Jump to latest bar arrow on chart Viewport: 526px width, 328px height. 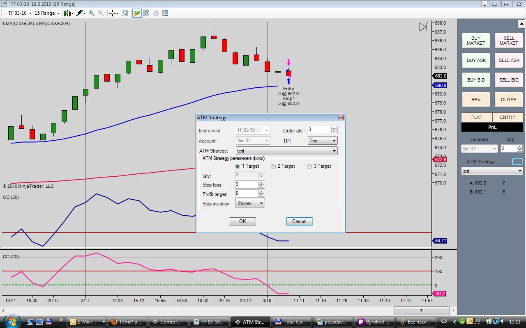click(x=423, y=27)
